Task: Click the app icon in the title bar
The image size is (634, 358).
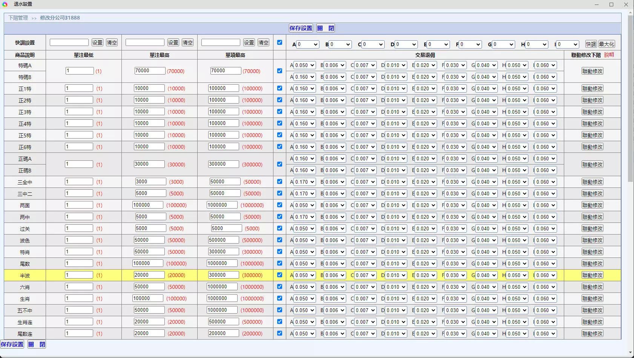Action: point(5,4)
